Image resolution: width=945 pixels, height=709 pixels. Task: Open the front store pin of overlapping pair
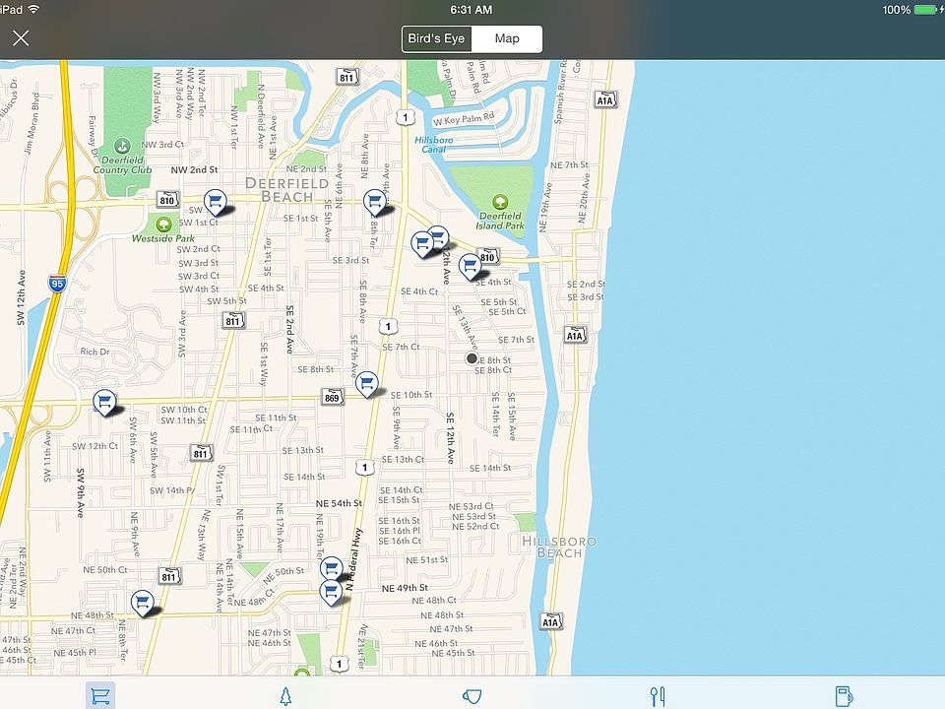[x=422, y=244]
